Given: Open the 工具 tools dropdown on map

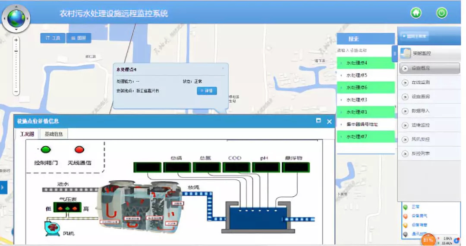Looking at the screenshot, I should click(x=53, y=38).
